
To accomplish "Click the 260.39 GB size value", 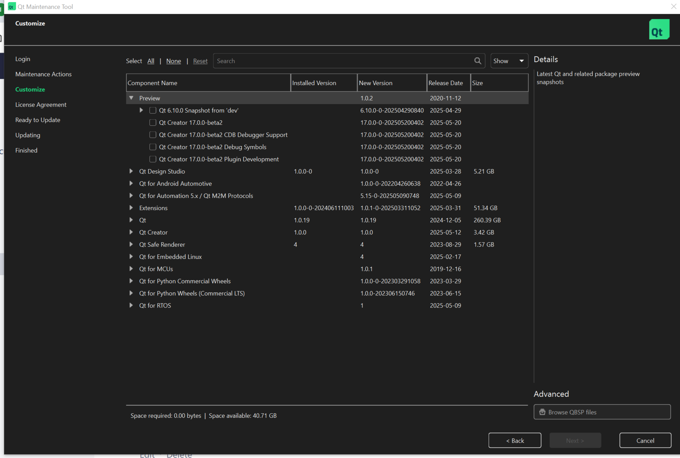I will (487, 220).
